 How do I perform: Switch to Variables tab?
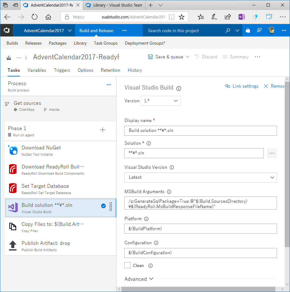pos(37,70)
